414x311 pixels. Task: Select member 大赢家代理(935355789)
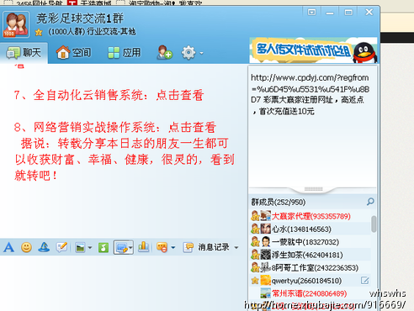(x=310, y=216)
